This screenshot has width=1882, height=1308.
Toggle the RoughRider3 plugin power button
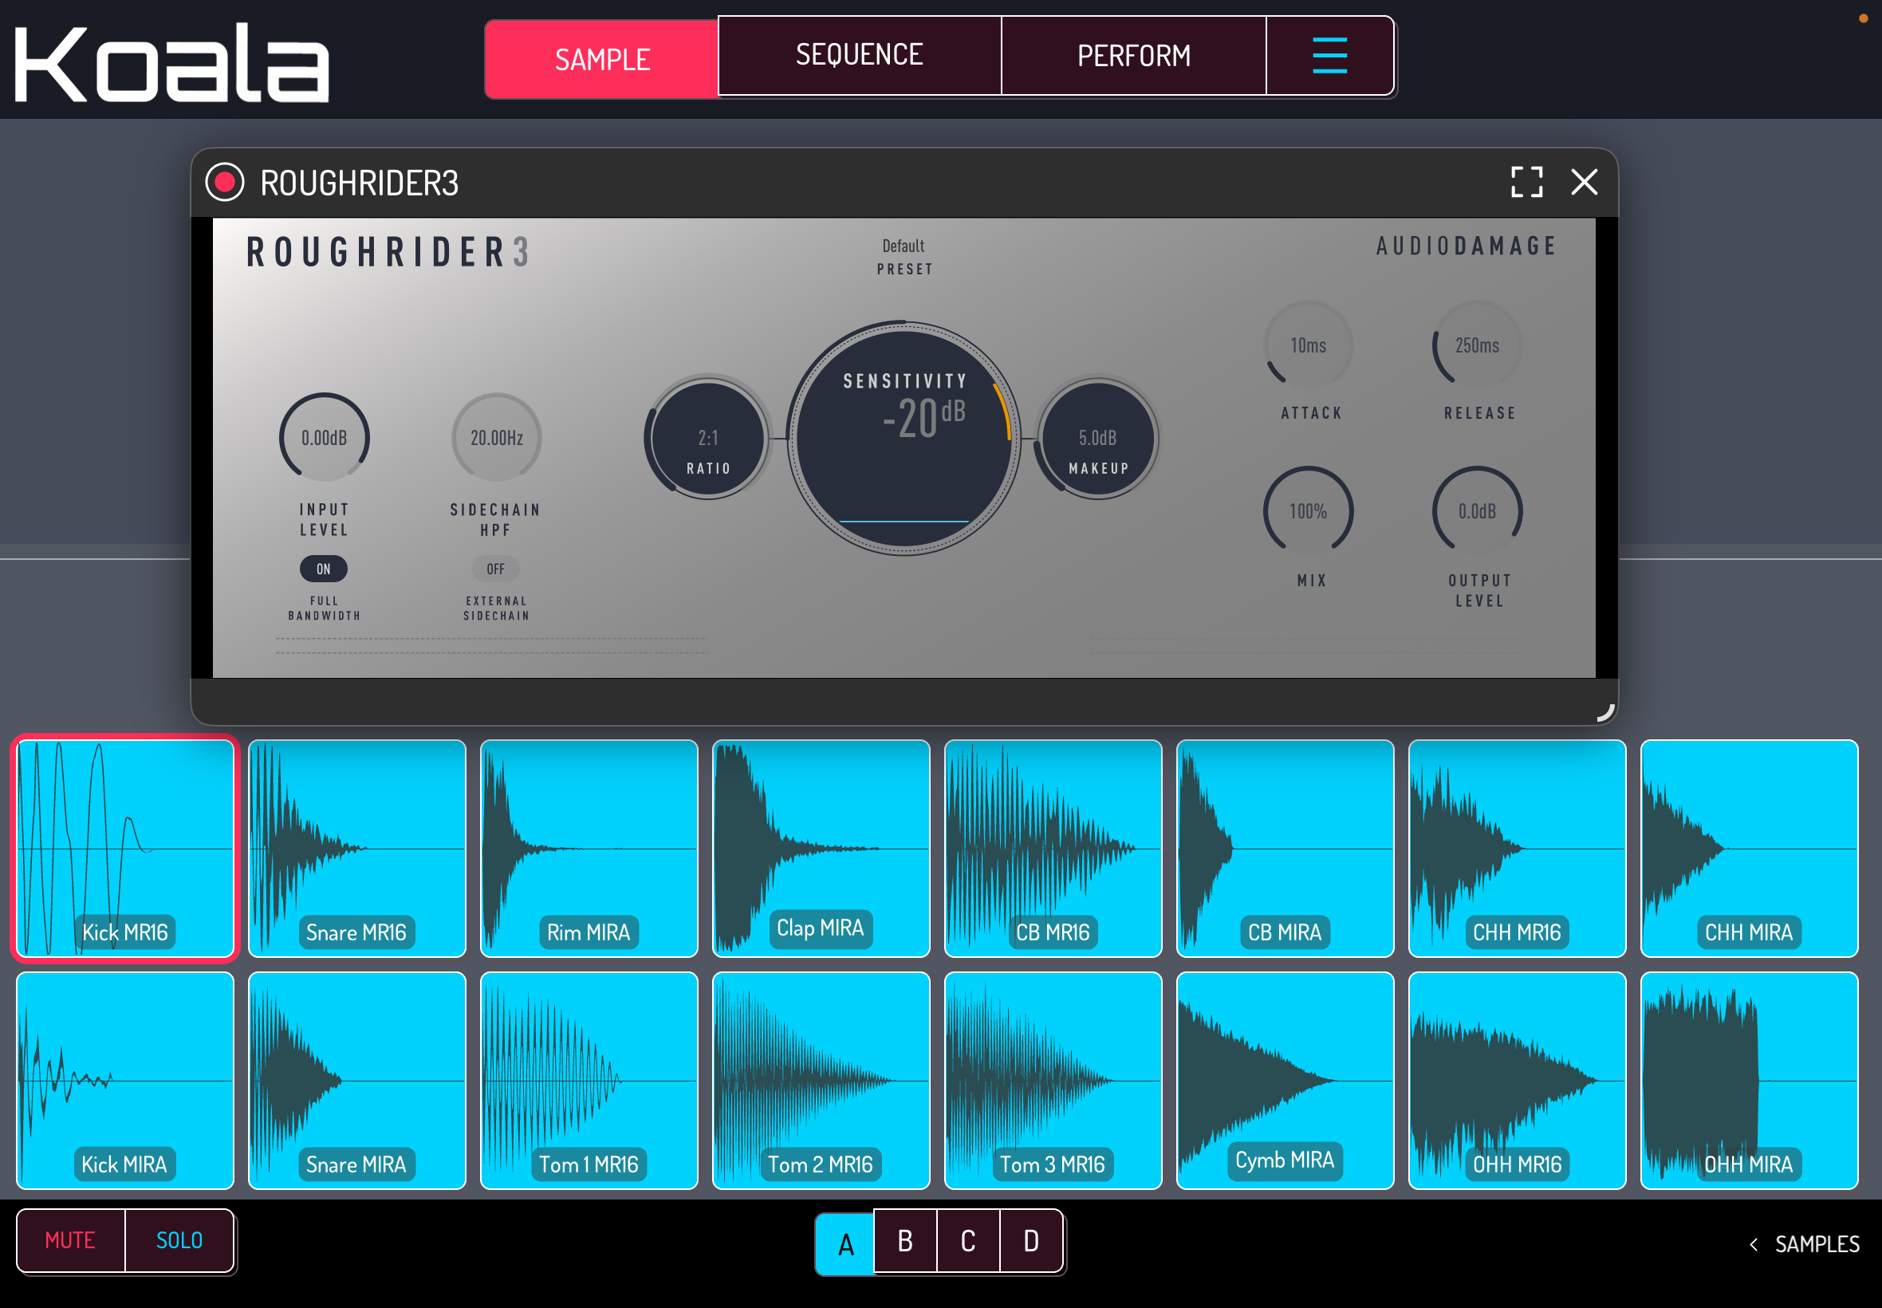[225, 182]
